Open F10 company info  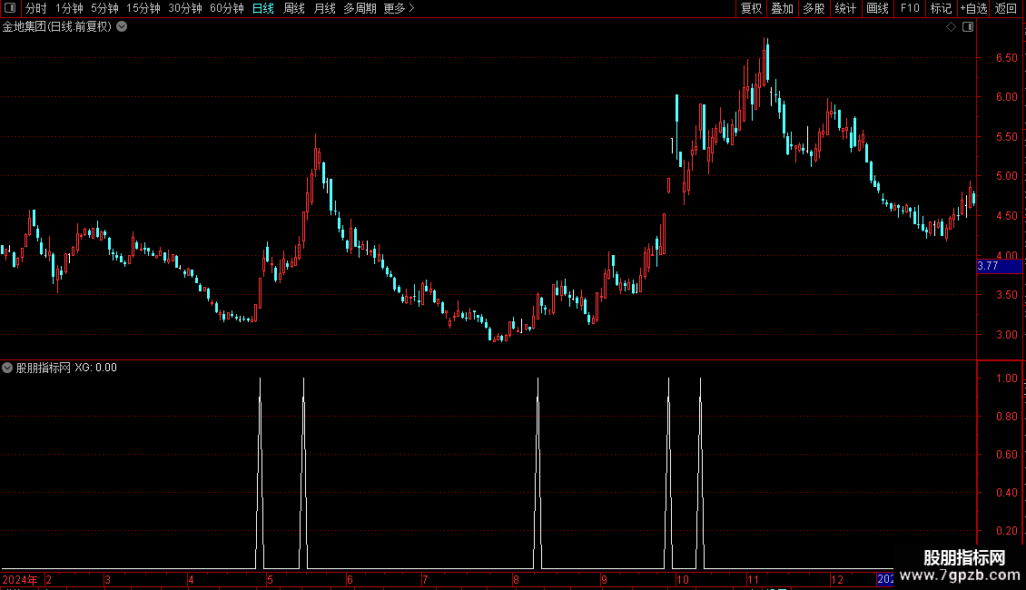(910, 8)
